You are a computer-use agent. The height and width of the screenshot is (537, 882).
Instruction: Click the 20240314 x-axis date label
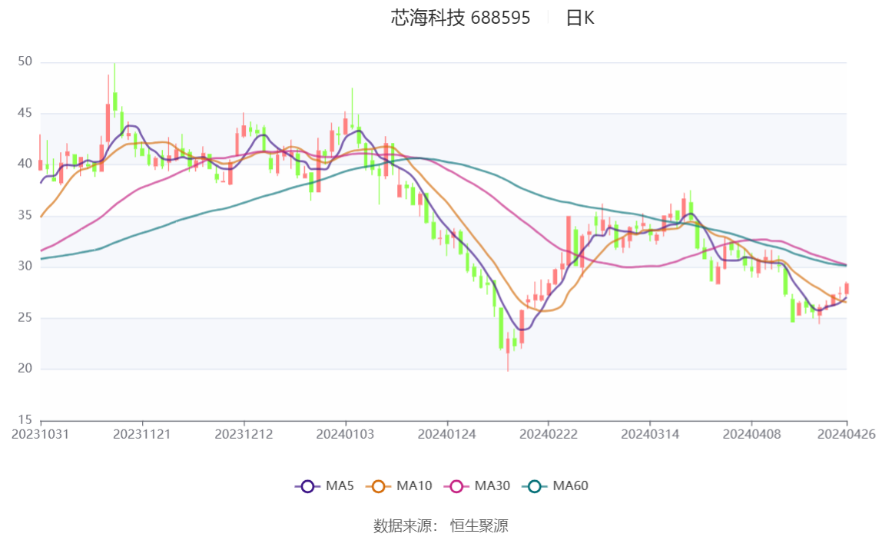[650, 435]
